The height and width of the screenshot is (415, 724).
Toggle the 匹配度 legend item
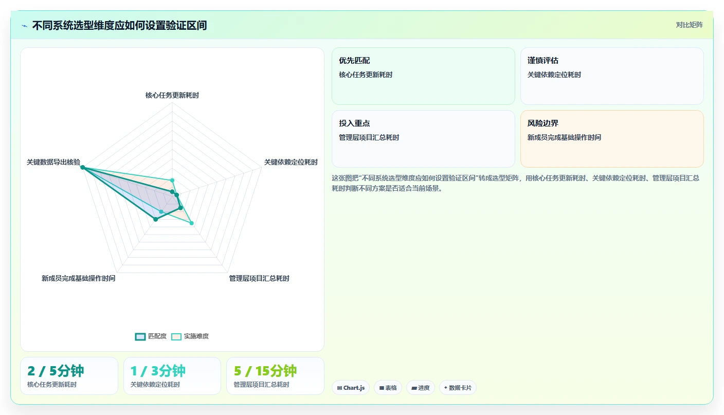pos(151,336)
